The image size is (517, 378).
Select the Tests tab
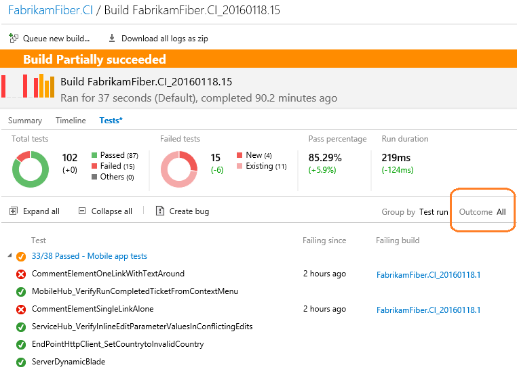point(111,121)
